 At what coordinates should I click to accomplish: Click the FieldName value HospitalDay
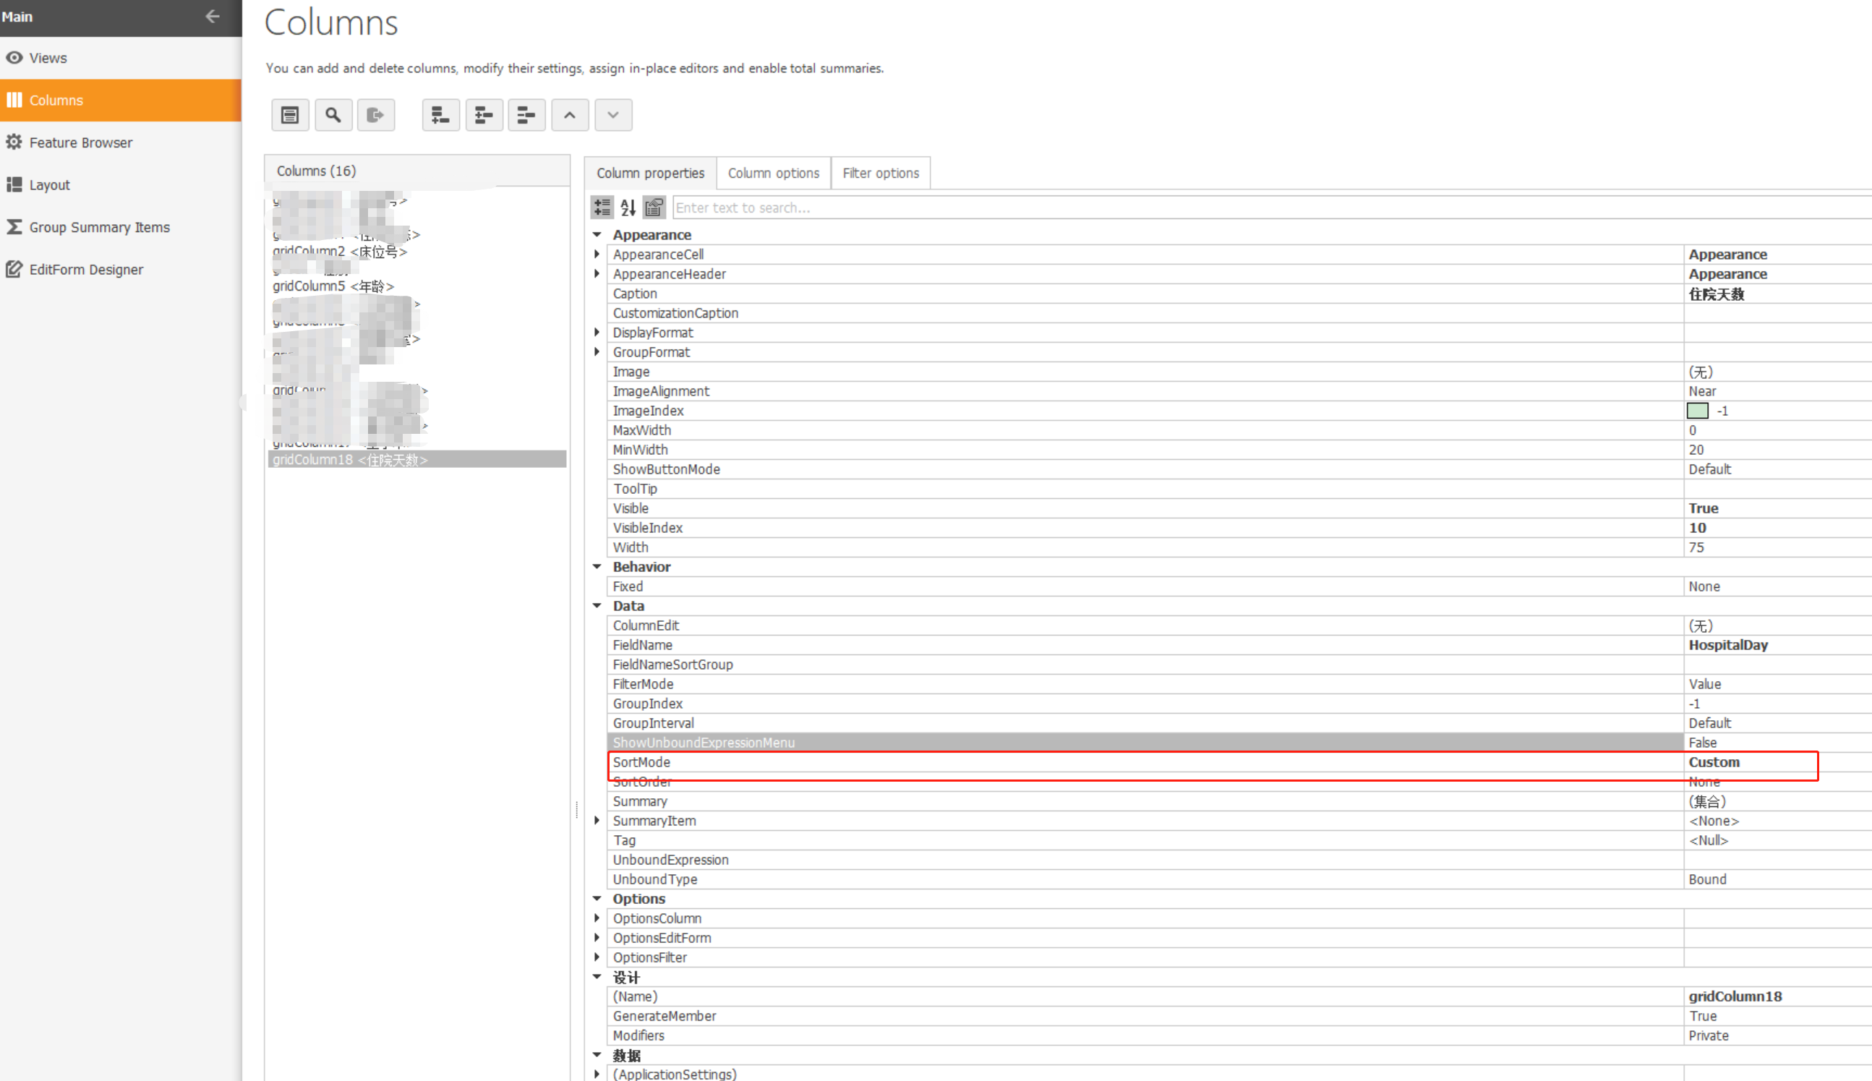1728,645
